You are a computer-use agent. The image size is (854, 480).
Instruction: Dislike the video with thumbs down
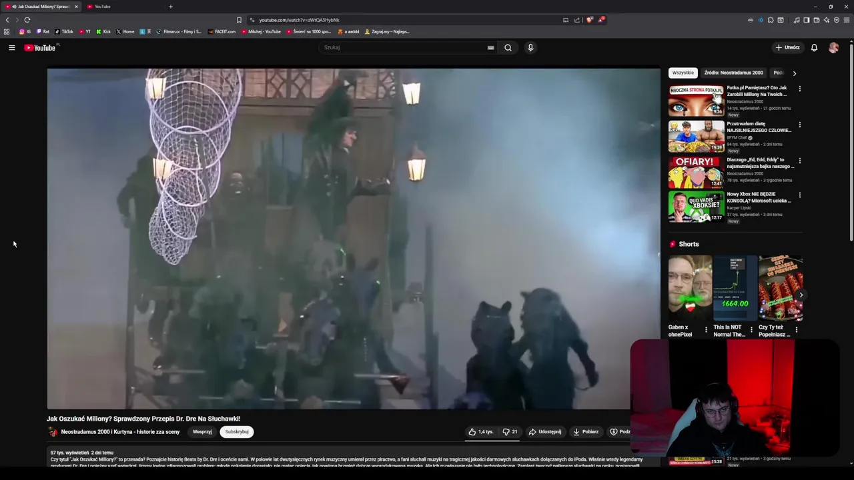tap(510, 432)
